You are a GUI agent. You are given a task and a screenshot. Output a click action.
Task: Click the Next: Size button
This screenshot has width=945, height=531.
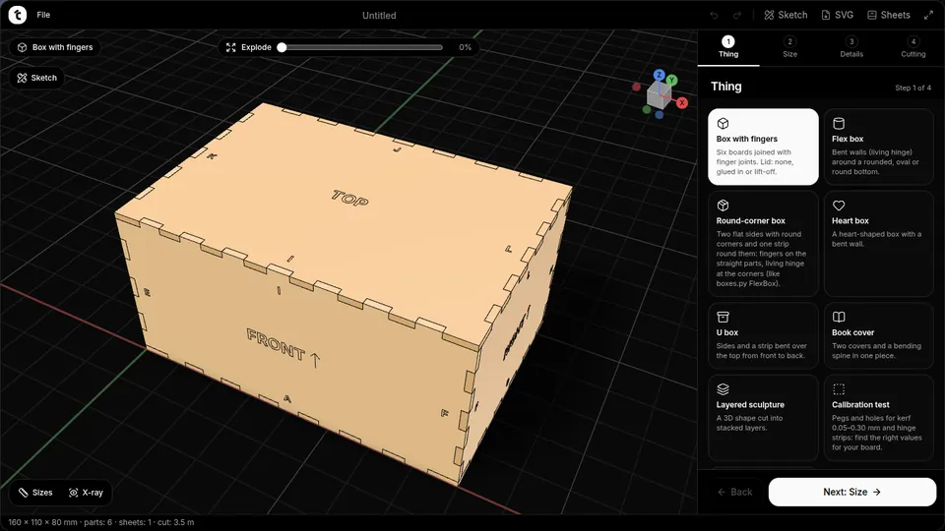click(851, 492)
